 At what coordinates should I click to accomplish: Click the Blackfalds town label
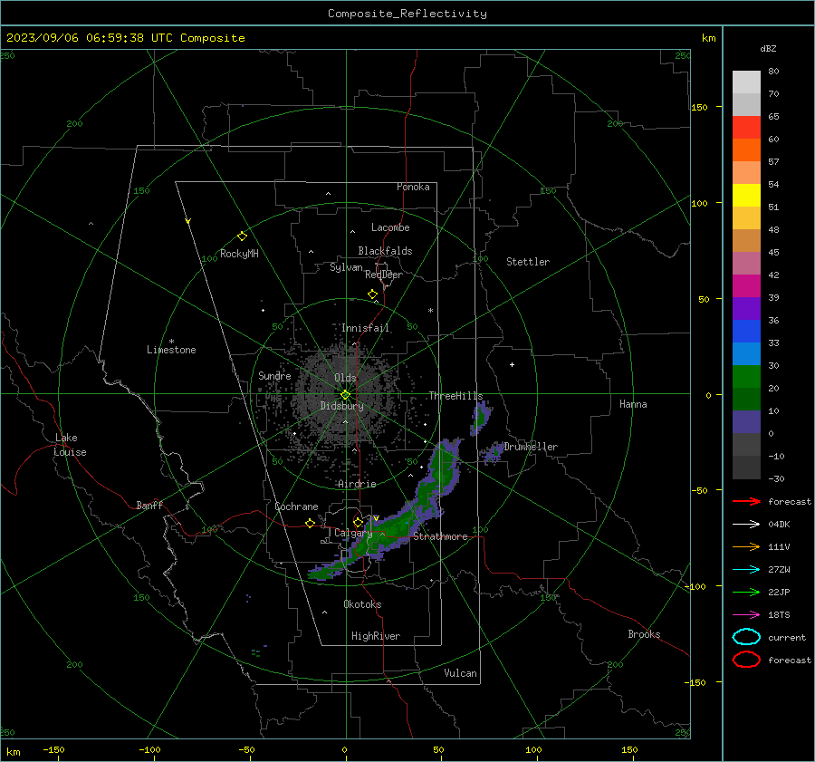[385, 251]
